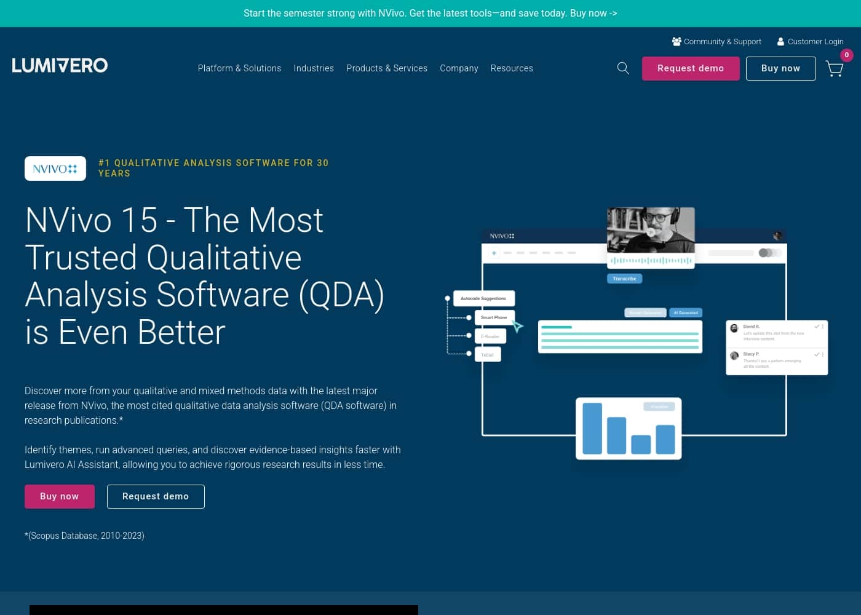The height and width of the screenshot is (615, 861).
Task: Click the paragraph starting "Identify themes, run"
Action: coord(213,457)
